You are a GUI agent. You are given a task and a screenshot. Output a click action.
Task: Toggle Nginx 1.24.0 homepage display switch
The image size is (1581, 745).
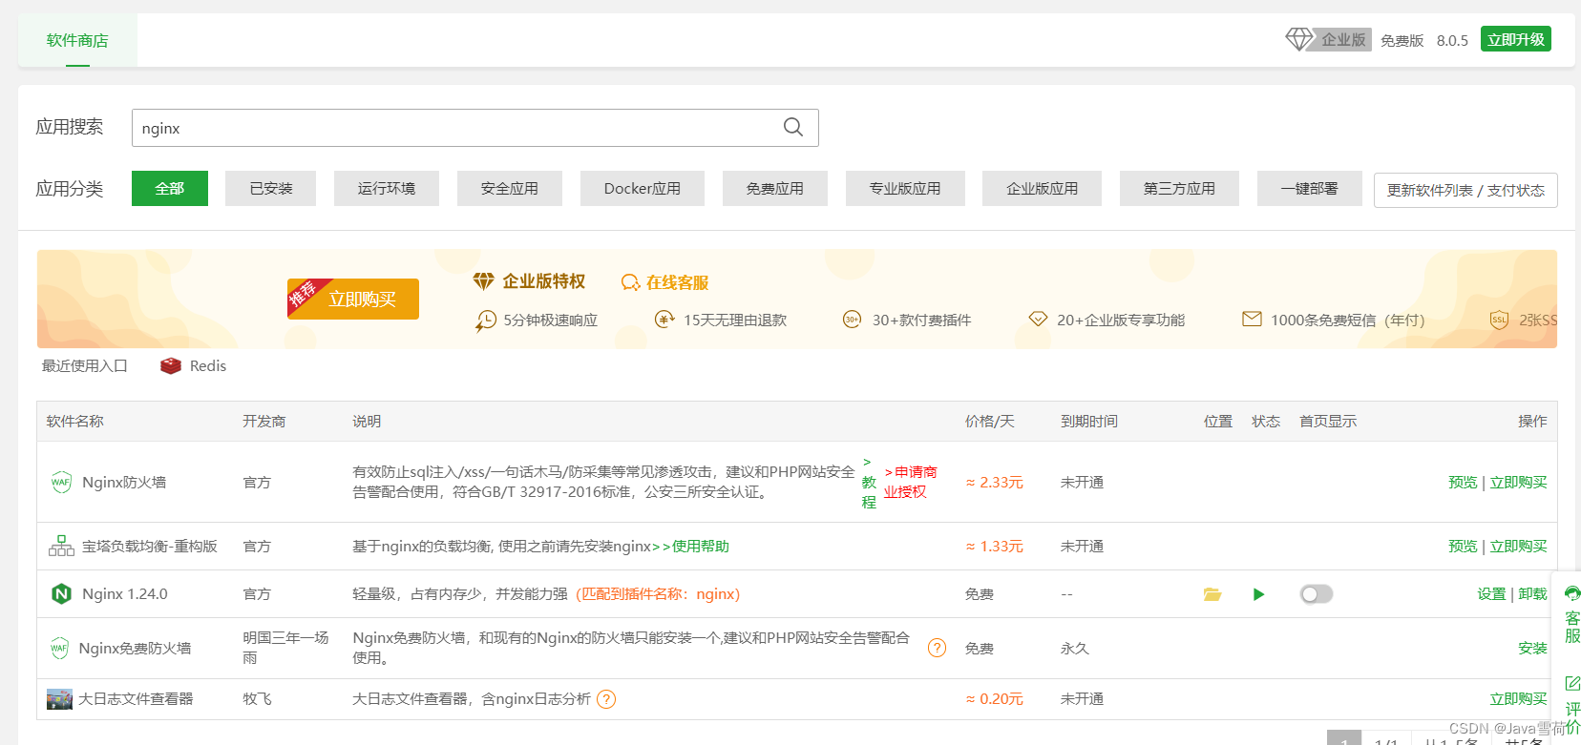(1317, 594)
